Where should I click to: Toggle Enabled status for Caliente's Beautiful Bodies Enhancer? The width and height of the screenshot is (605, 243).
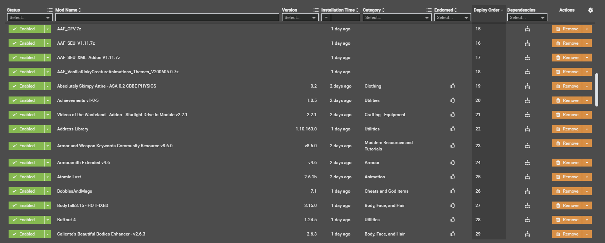click(x=26, y=234)
